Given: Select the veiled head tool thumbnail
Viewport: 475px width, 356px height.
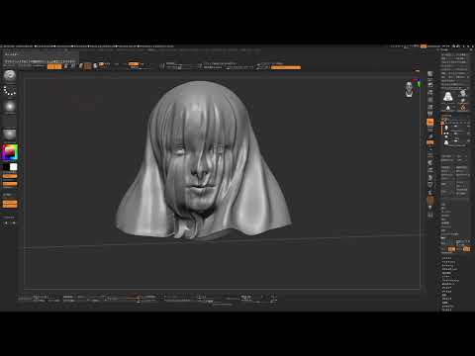Looking at the screenshot, I should point(448,97).
